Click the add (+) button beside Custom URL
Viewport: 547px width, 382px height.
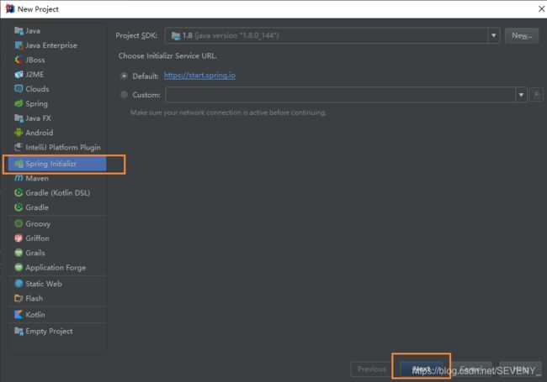pos(536,94)
